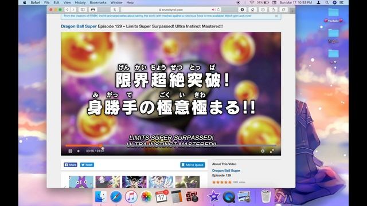Viewport: 367px width, 206px height.
Task: Select the YouTube folder on desktop
Action: (333, 15)
